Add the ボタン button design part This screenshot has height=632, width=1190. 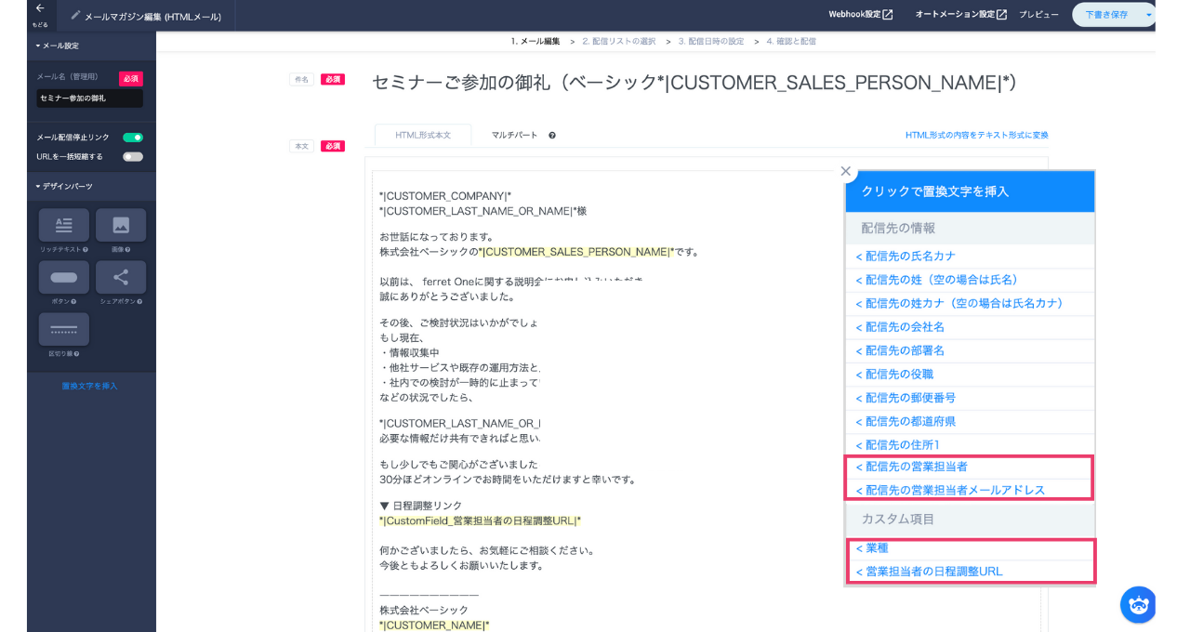pyautogui.click(x=64, y=277)
